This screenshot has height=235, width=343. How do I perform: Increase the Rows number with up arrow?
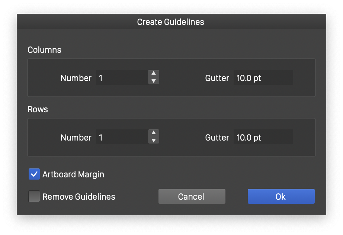[153, 133]
